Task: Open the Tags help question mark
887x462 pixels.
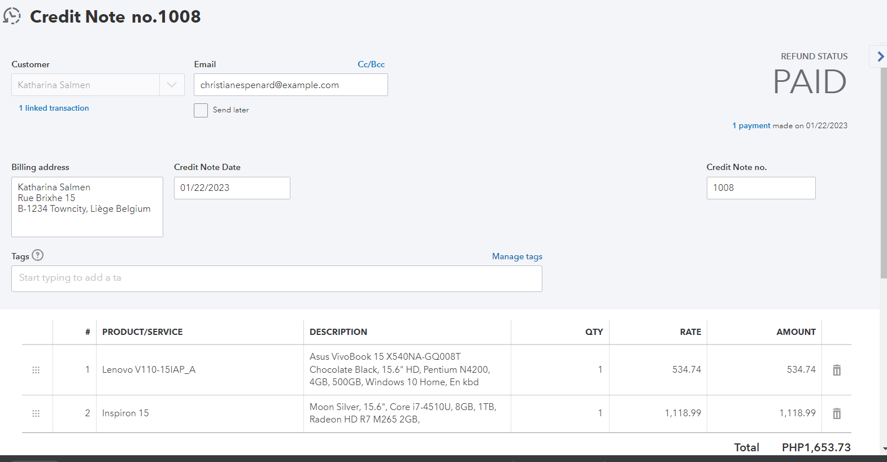Action: (x=38, y=255)
